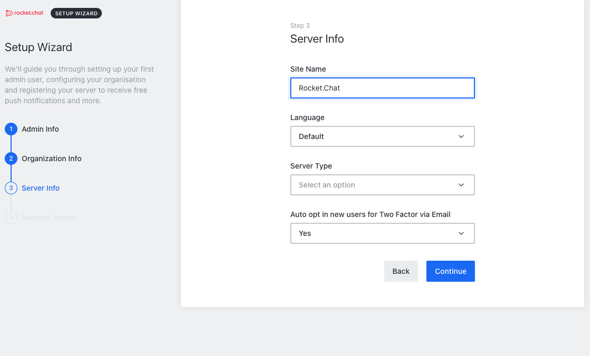Click the SETUP WIZARD badge
Image resolution: width=590 pixels, height=356 pixels.
coord(76,13)
